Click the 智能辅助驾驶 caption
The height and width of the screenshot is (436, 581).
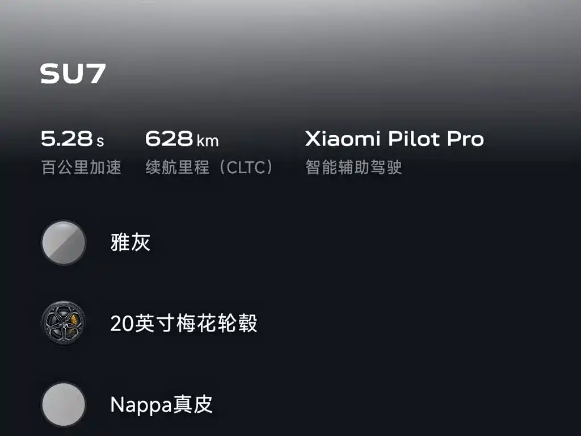[353, 167]
